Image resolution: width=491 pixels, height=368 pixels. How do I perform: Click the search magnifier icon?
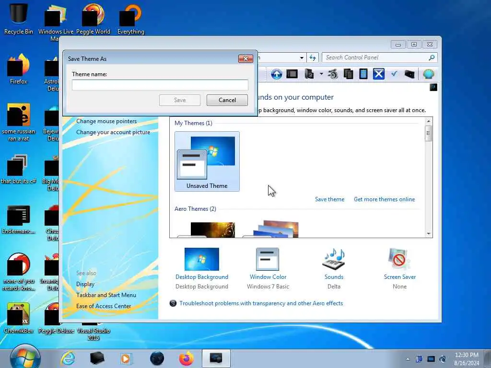pyautogui.click(x=432, y=57)
